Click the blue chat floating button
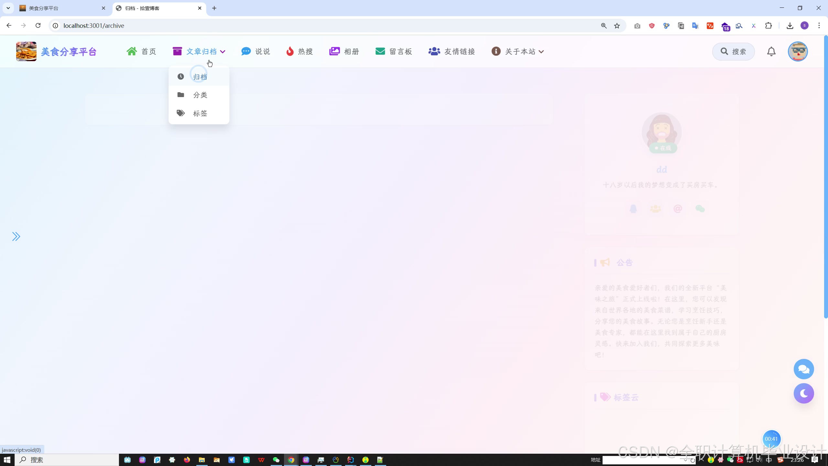828x466 pixels. [x=803, y=369]
